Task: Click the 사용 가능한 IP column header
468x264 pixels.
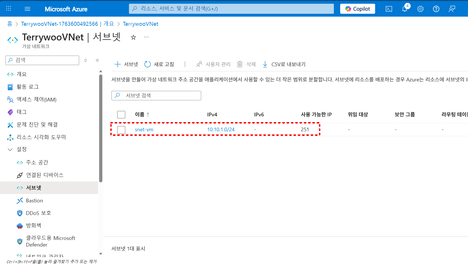Action: (x=316, y=114)
